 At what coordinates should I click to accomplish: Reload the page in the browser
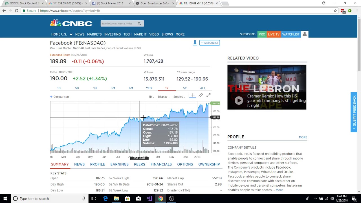(17, 10)
